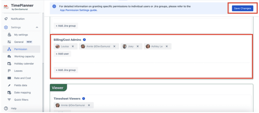Viewport: 259px width, 113px height.
Task: Remove Annie @DevSamurai from Billing/Cost Admins
Action: (x=114, y=47)
